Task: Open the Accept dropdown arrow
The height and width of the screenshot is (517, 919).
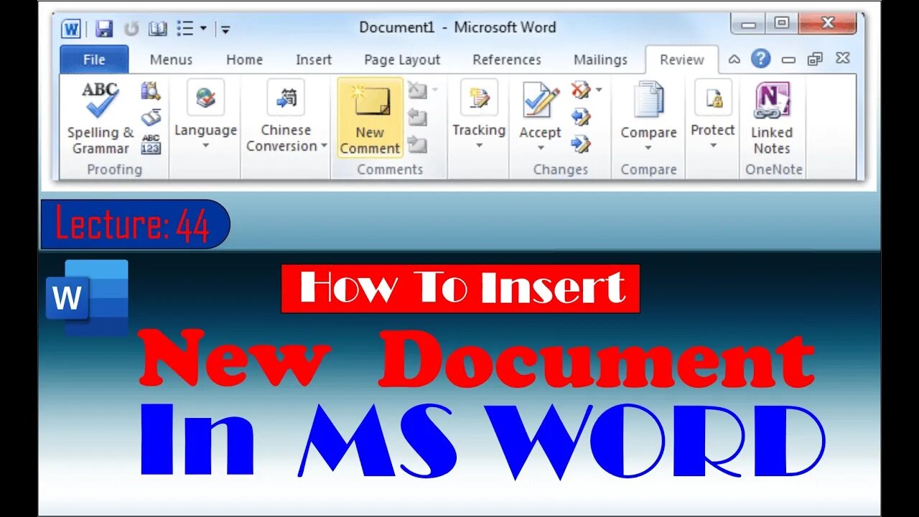Action: [540, 148]
